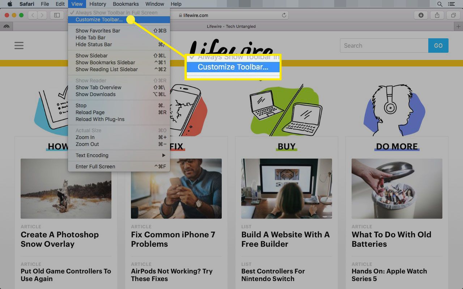
Task: Select Hide Tab Bar
Action: pos(119,38)
